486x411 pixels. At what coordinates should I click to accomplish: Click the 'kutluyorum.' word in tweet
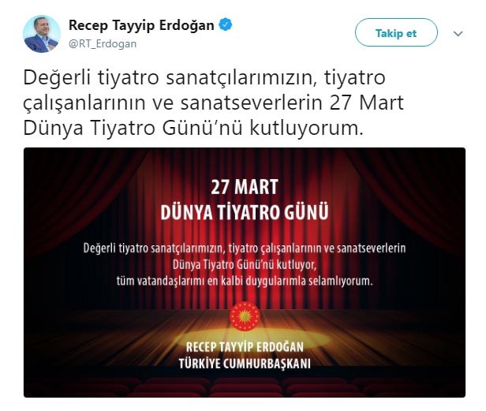click(x=306, y=128)
